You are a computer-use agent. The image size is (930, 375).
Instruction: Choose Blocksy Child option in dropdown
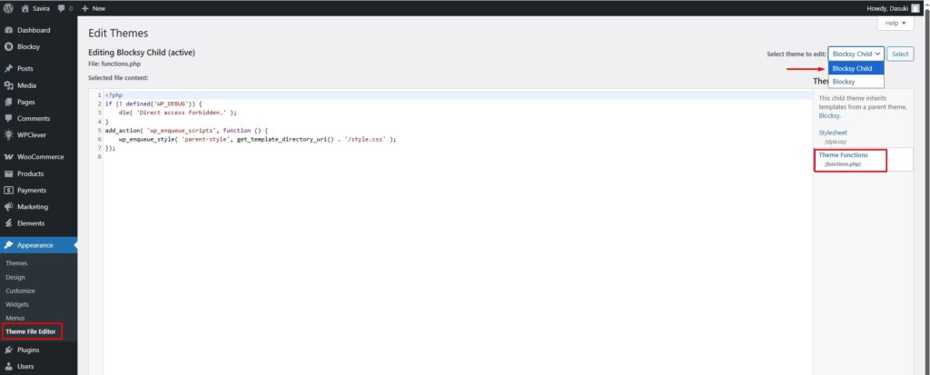tap(856, 68)
